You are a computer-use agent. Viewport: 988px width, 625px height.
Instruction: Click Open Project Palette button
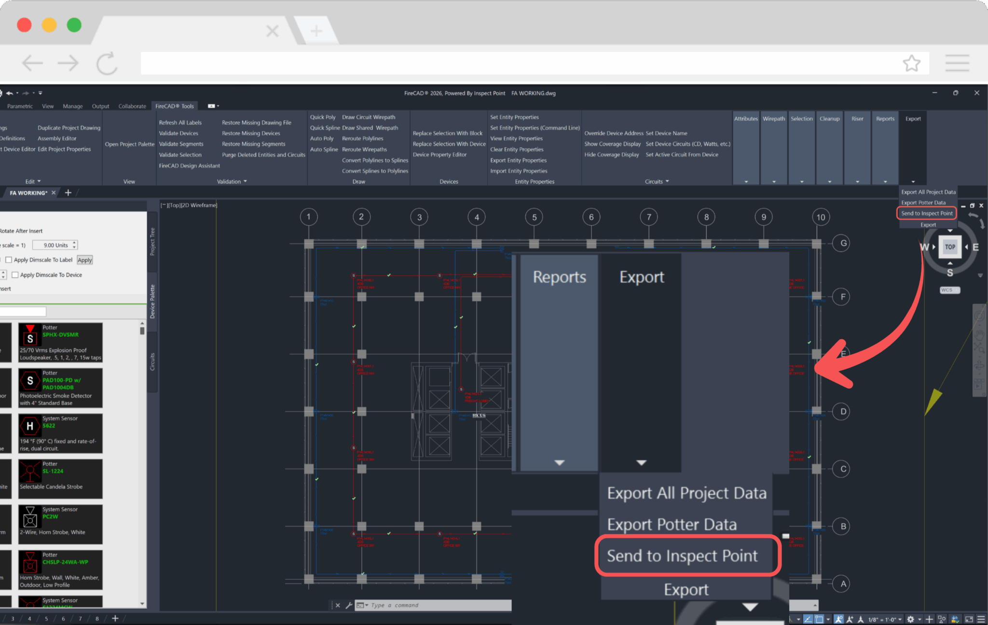click(x=129, y=144)
